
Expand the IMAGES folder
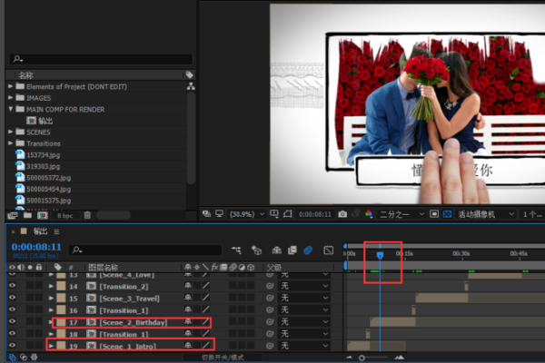(10, 97)
